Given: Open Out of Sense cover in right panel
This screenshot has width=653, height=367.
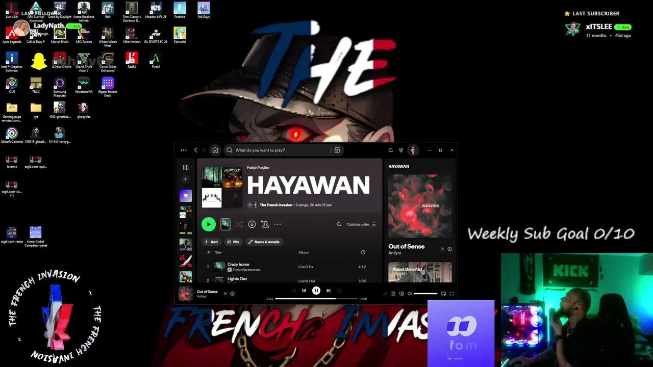Looking at the screenshot, I should coord(420,206).
